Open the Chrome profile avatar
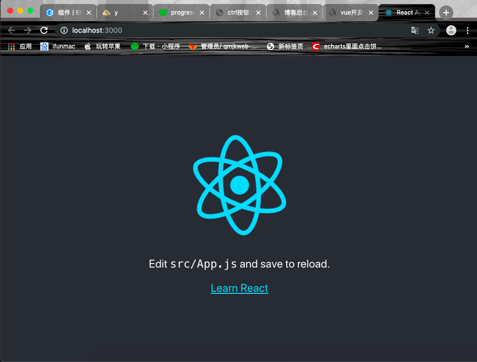Screen dimensions: 477x362 [x=451, y=30]
